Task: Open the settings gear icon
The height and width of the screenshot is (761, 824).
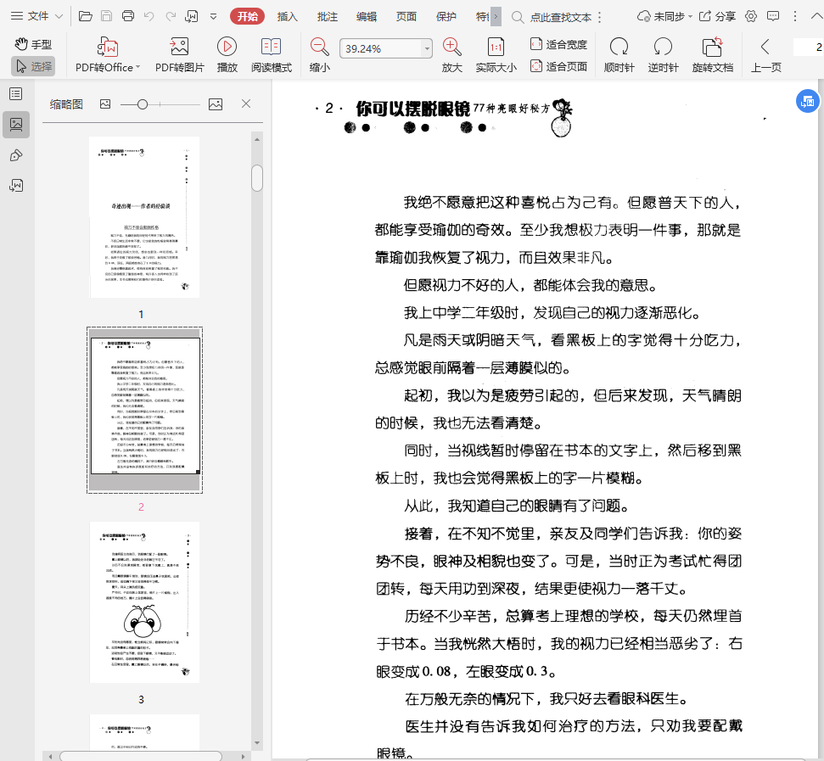Action: click(751, 16)
